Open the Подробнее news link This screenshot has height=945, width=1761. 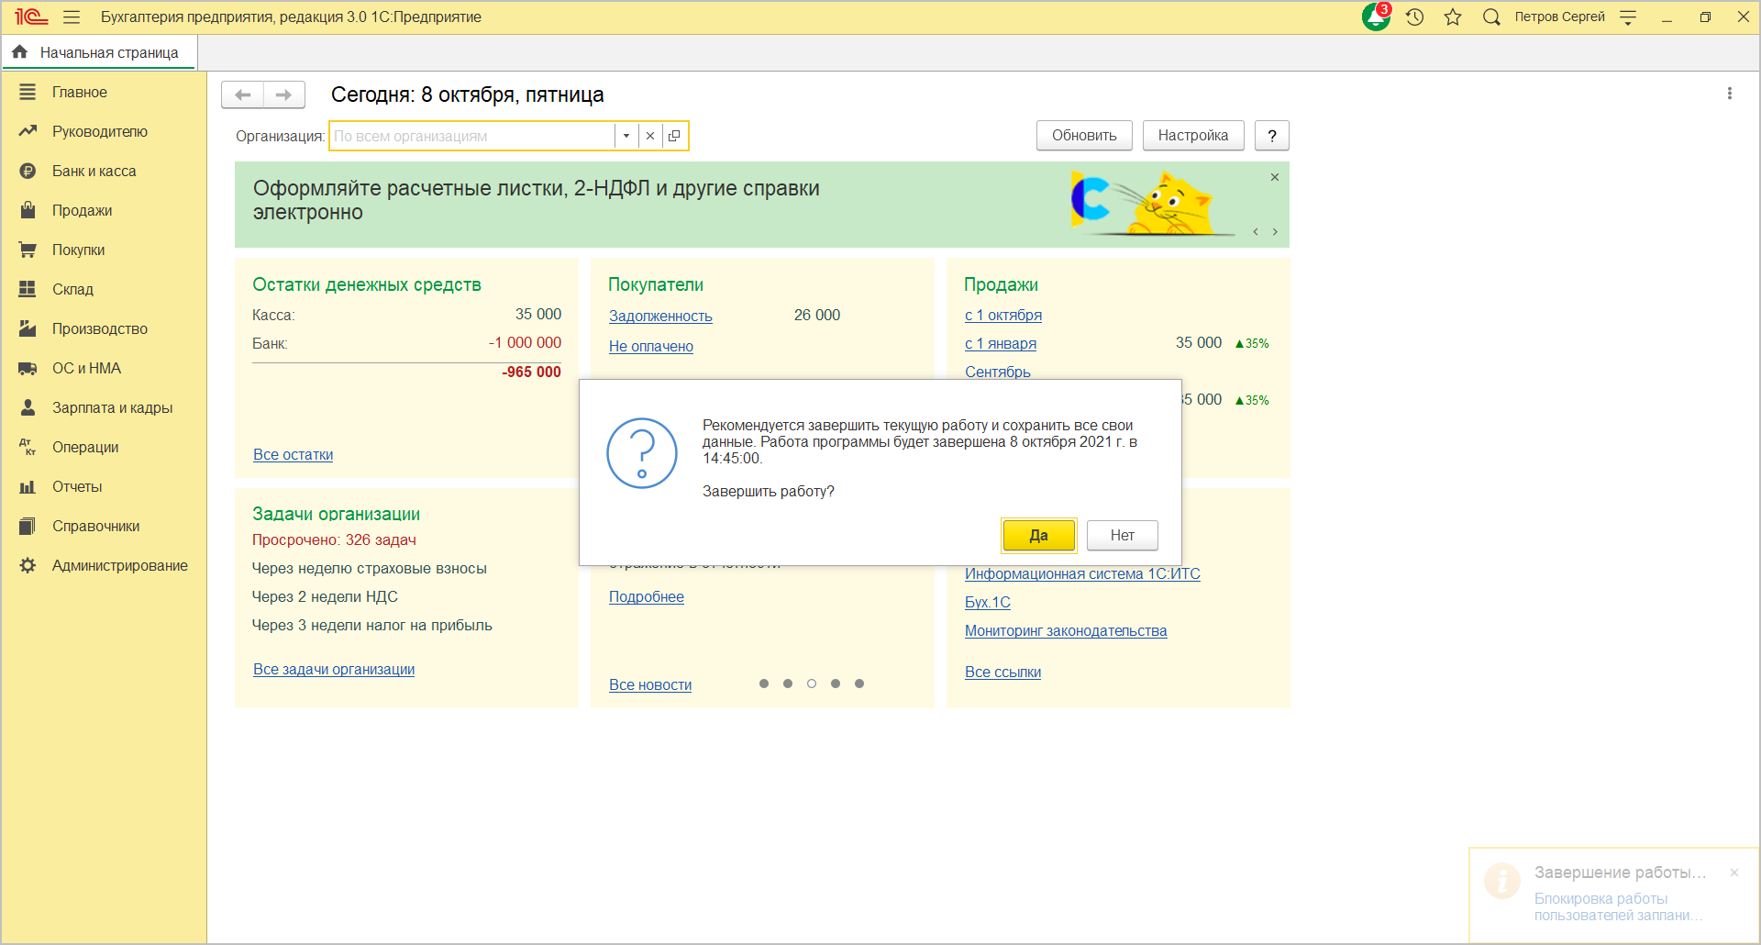coord(647,596)
